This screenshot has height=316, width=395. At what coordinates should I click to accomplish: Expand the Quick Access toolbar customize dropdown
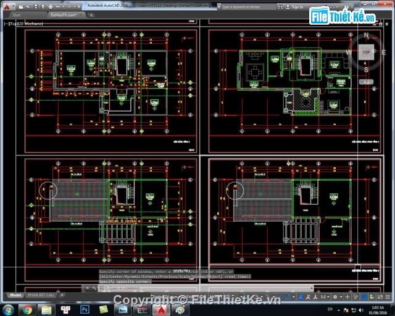tap(79, 7)
